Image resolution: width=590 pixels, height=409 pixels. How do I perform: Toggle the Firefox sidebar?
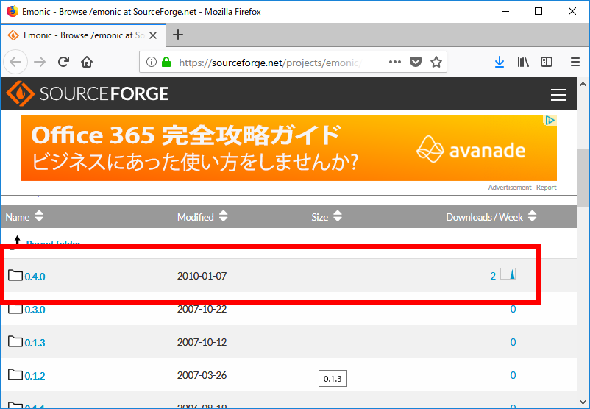(547, 62)
